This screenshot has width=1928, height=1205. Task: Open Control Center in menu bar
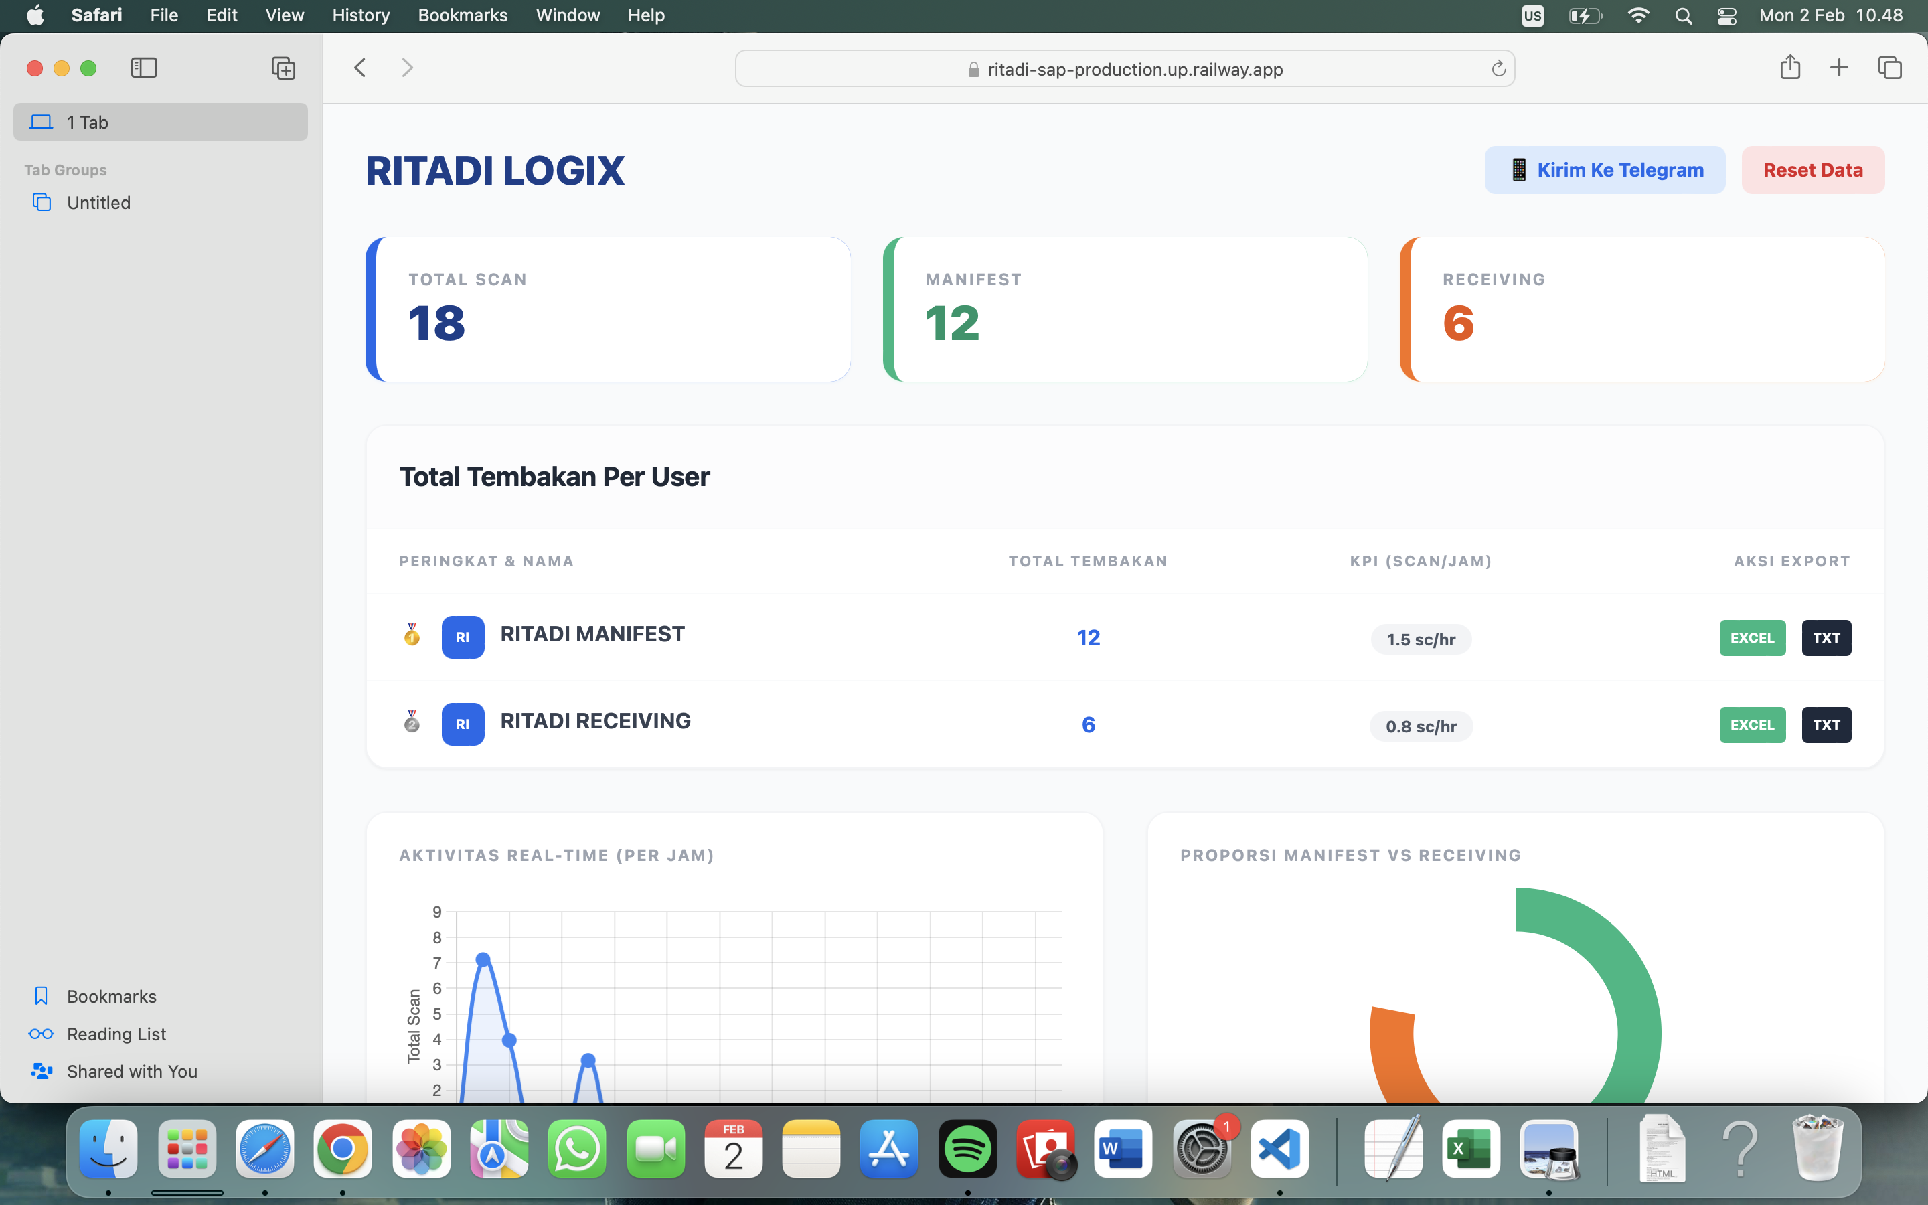1726,16
